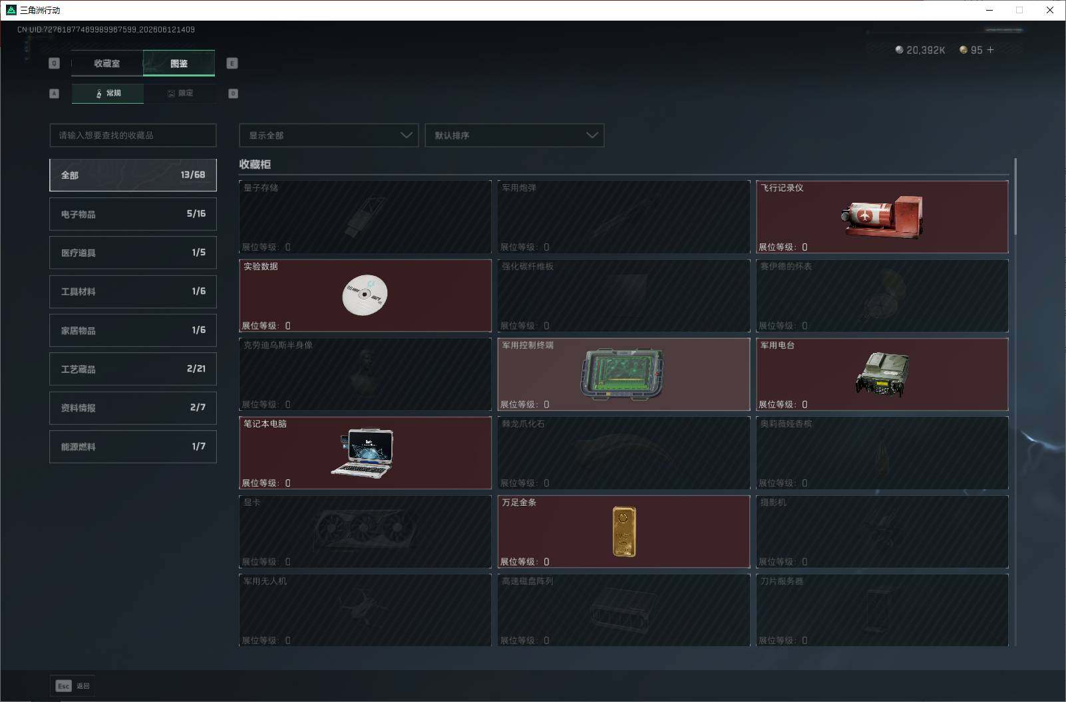Open the locked 强化碳纤维板 card
This screenshot has height=702, width=1066.
[623, 295]
